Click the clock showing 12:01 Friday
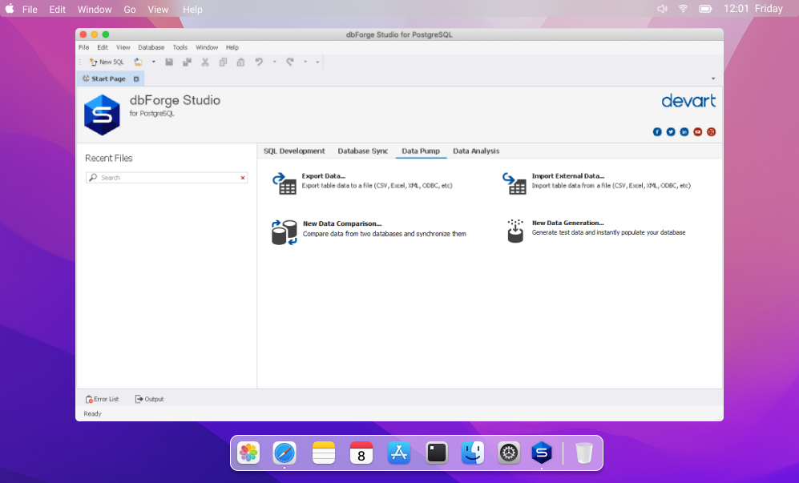This screenshot has height=483, width=799. (753, 9)
